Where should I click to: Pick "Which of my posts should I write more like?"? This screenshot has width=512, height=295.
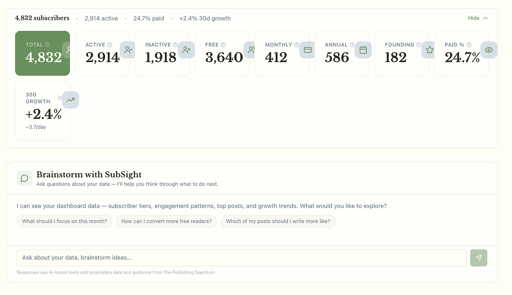click(x=278, y=221)
